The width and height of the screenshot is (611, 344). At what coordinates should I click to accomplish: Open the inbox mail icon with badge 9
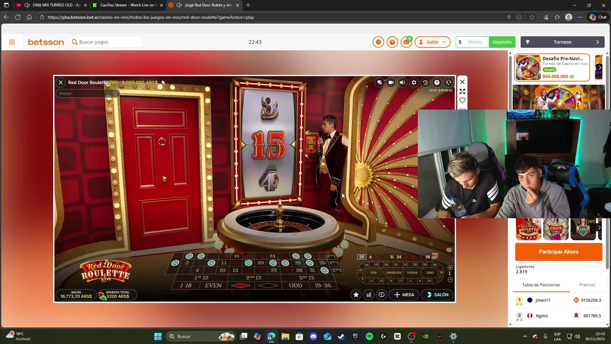[406, 42]
